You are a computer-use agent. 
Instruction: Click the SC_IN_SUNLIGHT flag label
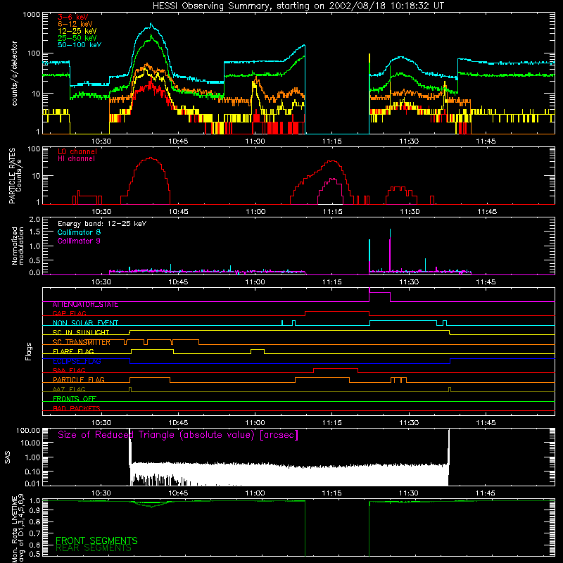(81, 332)
